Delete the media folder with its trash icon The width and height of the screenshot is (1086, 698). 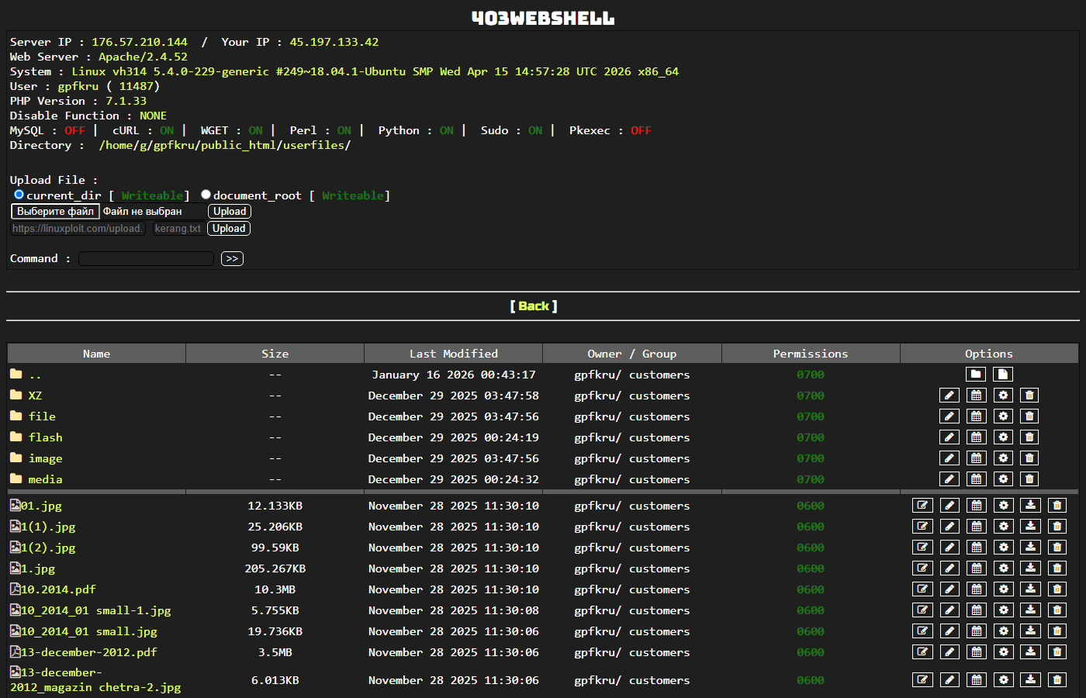coord(1029,479)
